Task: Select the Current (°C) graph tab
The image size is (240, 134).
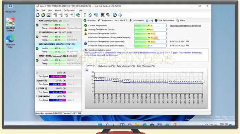Action: click(91, 66)
